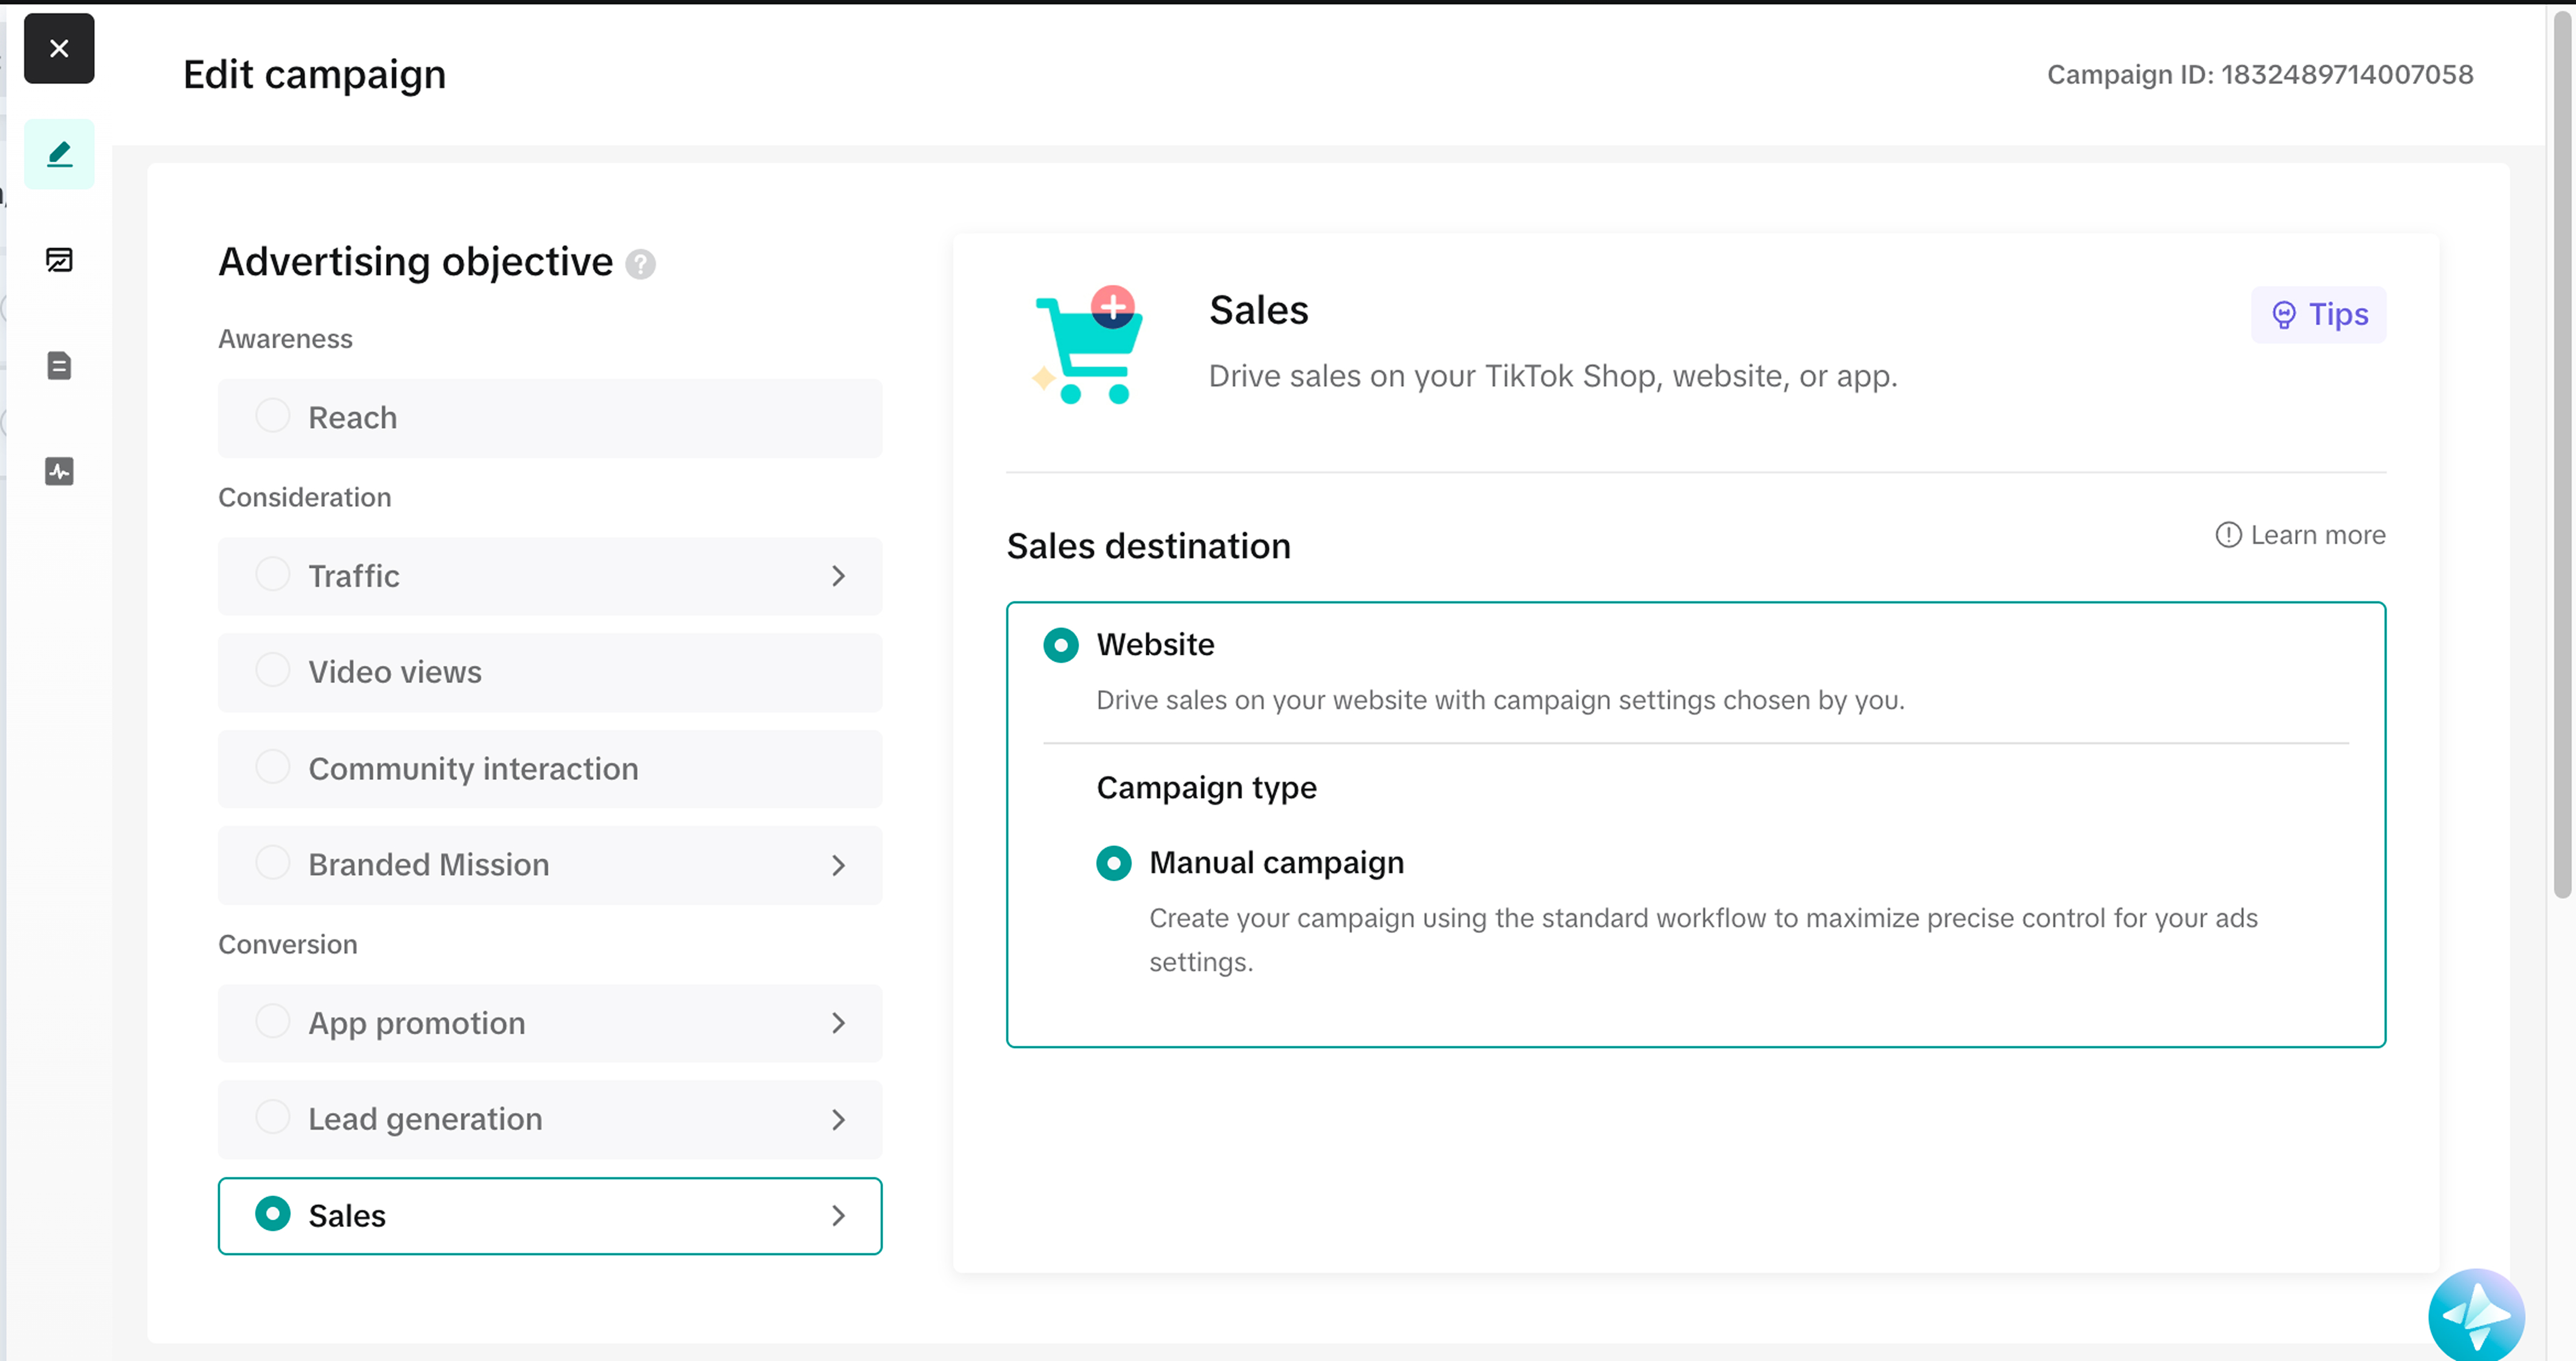Open the ads performance sidebar icon
The image size is (2576, 1361).
pyautogui.click(x=59, y=260)
